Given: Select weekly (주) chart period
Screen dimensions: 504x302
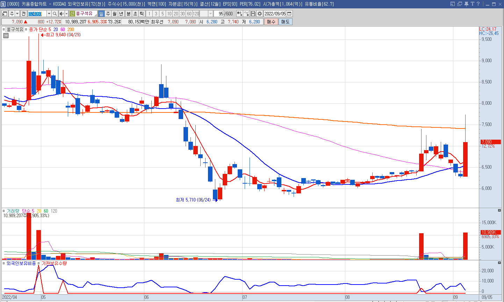Looking at the screenshot, I should click(x=108, y=14).
